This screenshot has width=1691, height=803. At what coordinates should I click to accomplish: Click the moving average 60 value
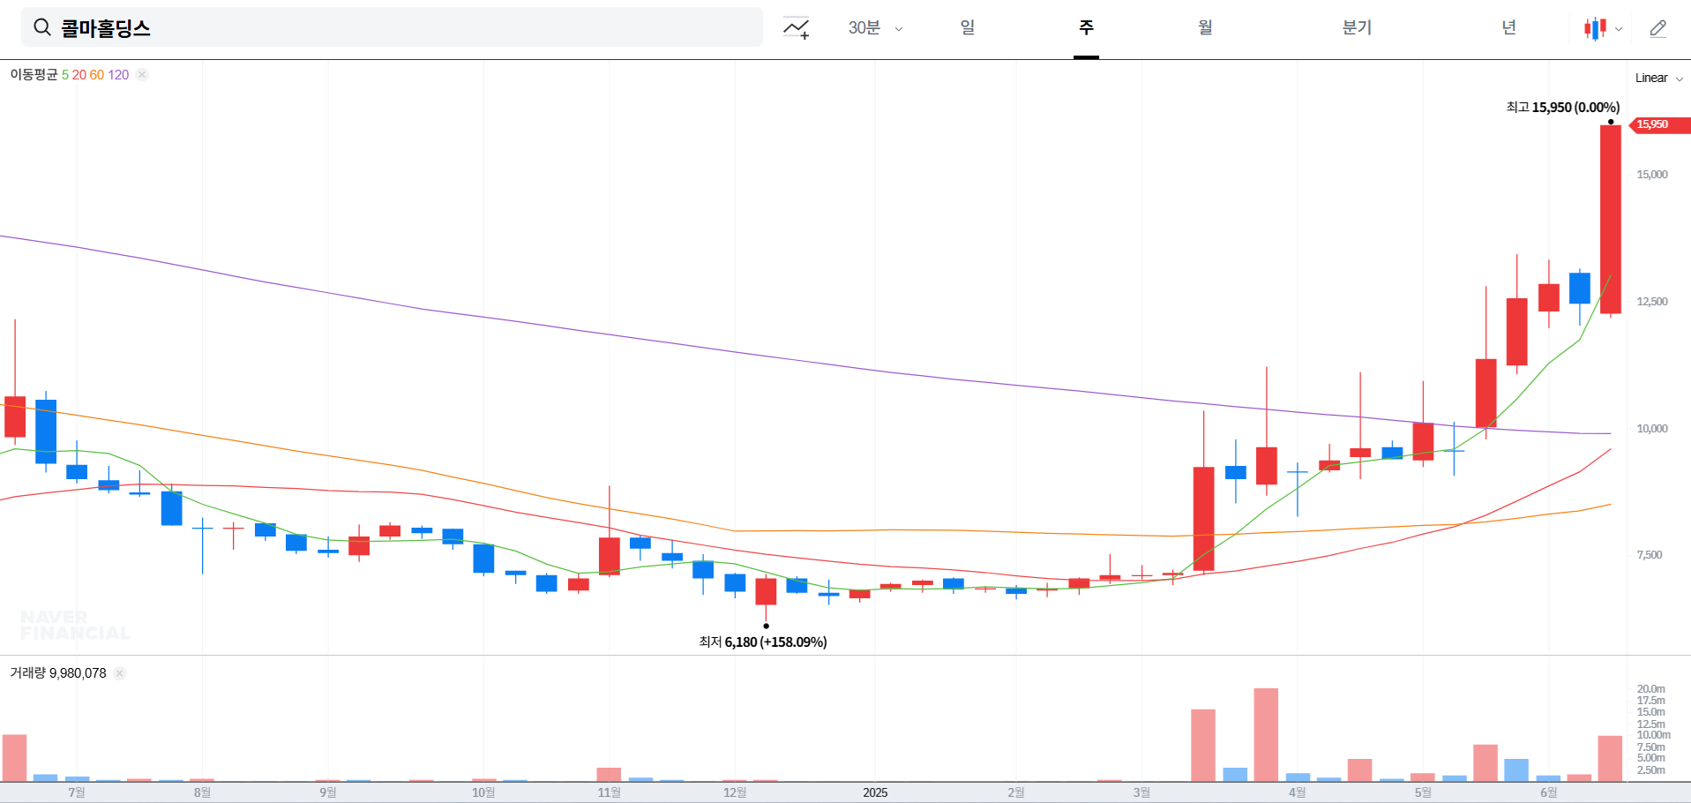[x=97, y=74]
